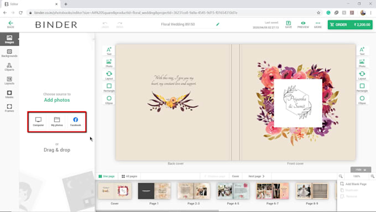376x212 pixels.
Task: Hide the page thumbnail strip
Action: (361, 170)
